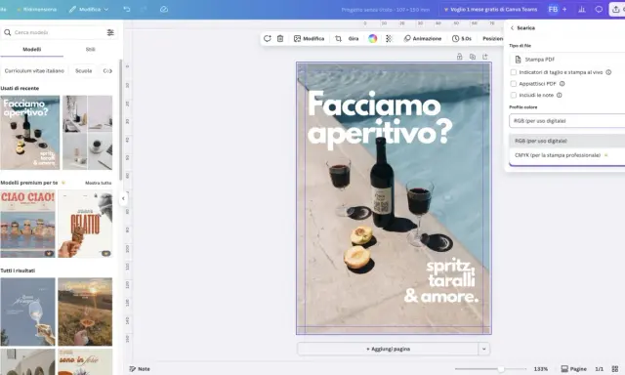Click the add page icon above canvas
The image size is (625, 375).
pyautogui.click(x=485, y=57)
